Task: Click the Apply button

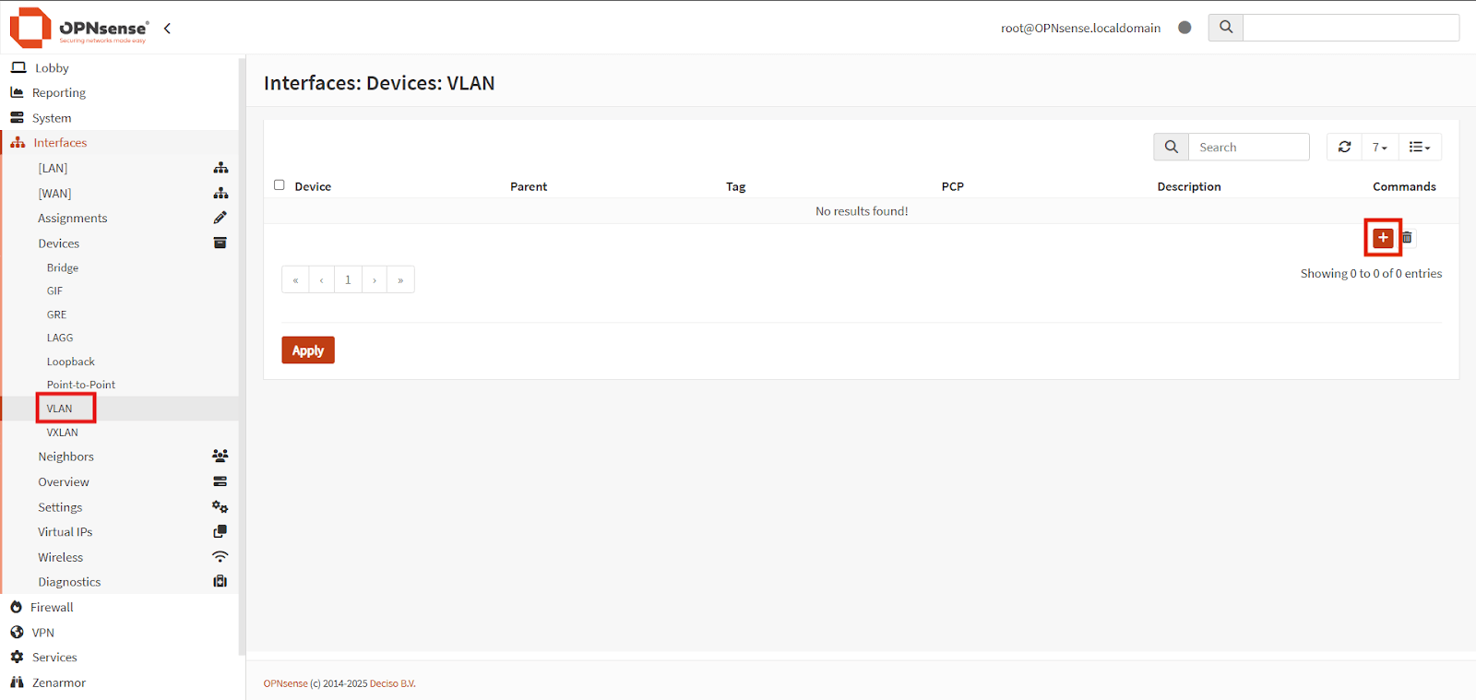Action: tap(308, 350)
